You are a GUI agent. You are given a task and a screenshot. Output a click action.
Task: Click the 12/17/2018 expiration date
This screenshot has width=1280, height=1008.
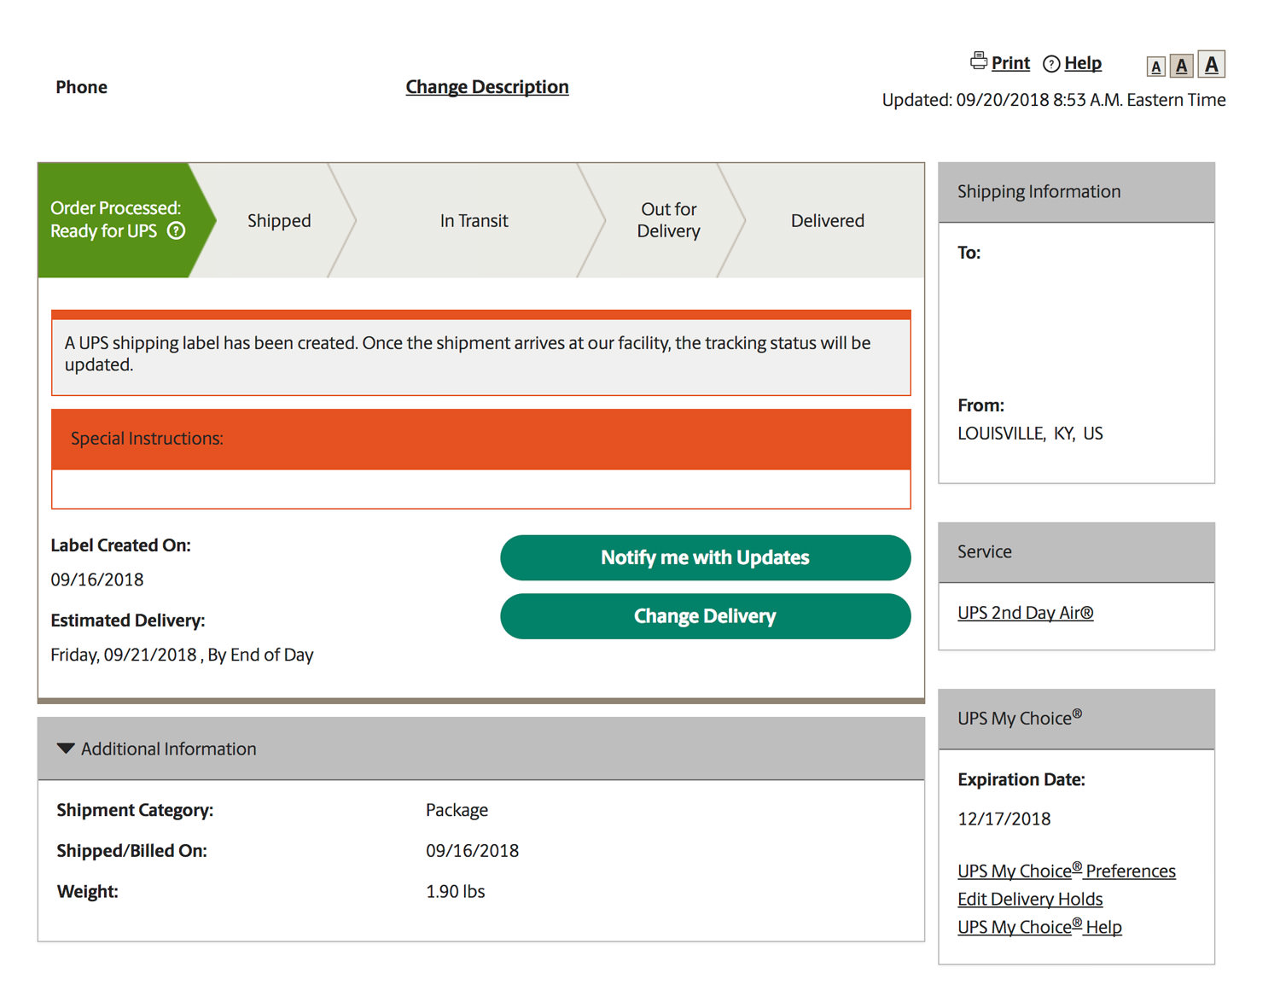tap(1004, 819)
